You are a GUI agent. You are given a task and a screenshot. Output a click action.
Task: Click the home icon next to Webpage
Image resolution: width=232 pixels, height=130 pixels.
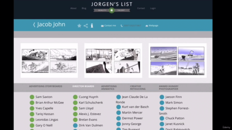point(147,26)
